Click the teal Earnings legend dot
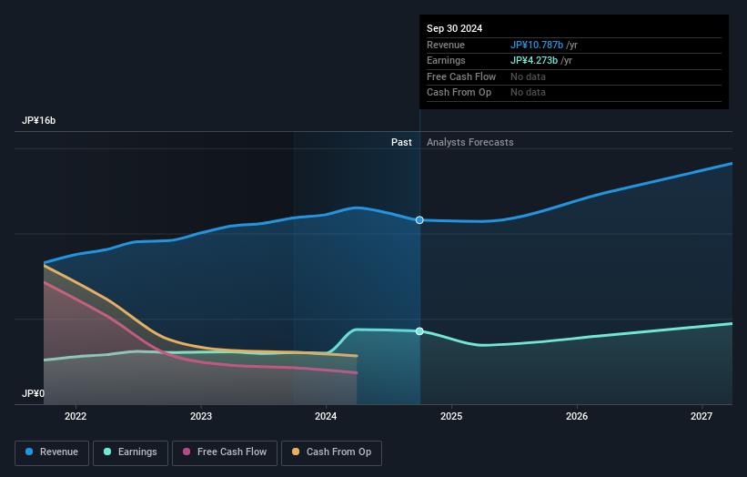The height and width of the screenshot is (477, 747). [x=107, y=452]
